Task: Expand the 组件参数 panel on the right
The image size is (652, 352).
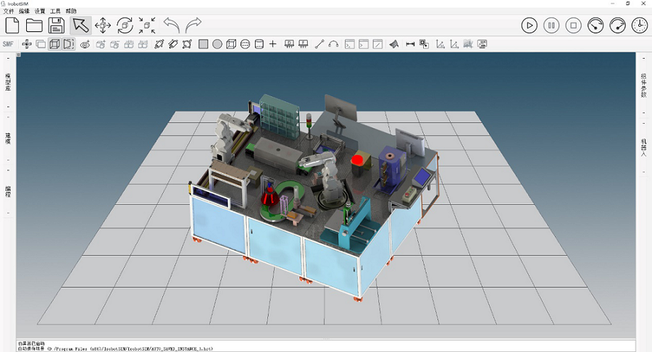Action: 643,85
